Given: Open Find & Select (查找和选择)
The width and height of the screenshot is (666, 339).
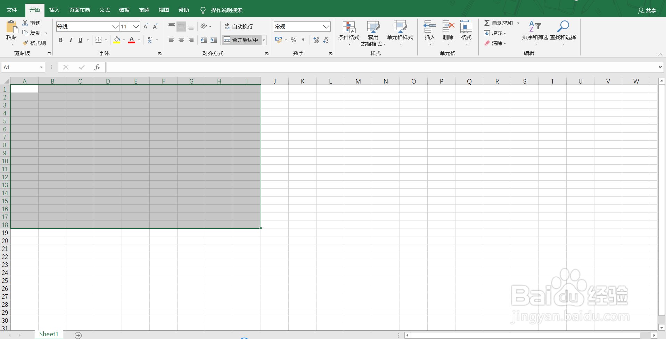Looking at the screenshot, I should point(563,33).
